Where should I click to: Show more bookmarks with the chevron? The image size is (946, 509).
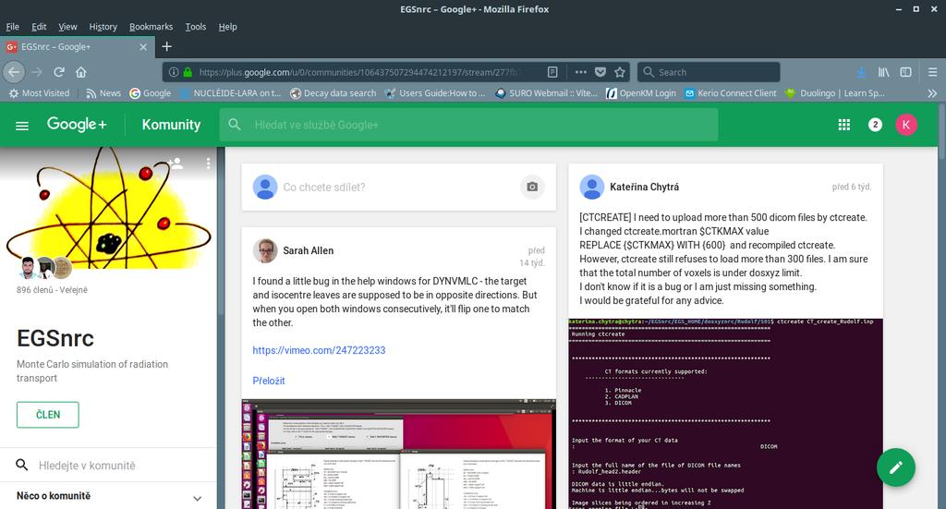pyautogui.click(x=932, y=93)
